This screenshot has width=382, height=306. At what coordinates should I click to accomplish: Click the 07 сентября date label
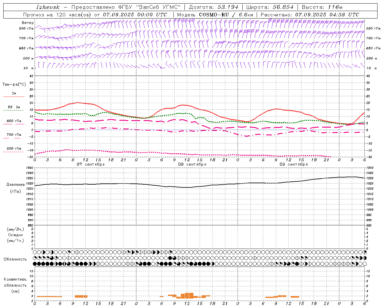click(91, 164)
